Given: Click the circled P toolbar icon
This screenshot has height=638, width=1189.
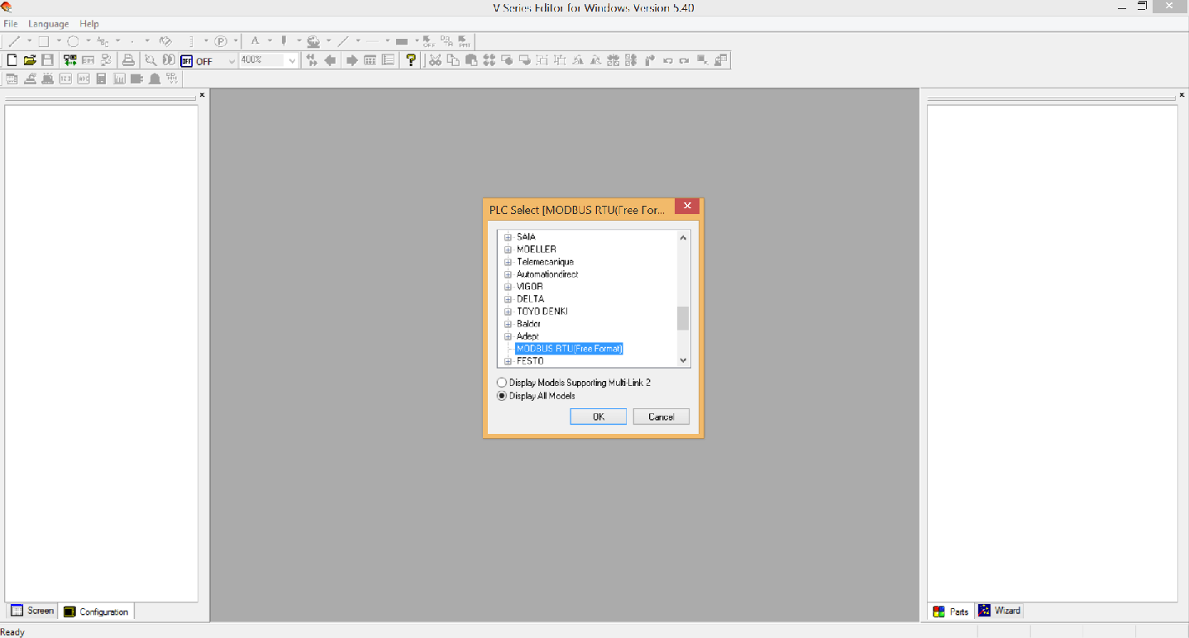Looking at the screenshot, I should (x=221, y=40).
